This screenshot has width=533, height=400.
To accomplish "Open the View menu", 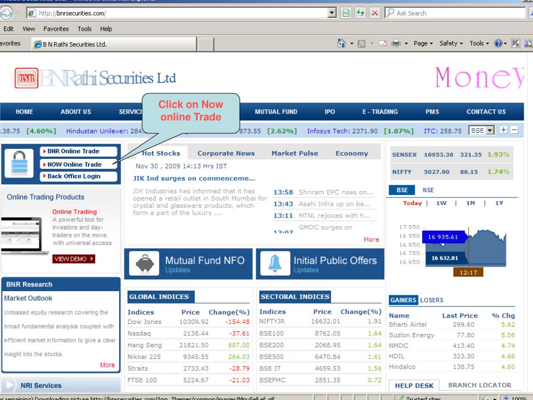I will (x=29, y=29).
